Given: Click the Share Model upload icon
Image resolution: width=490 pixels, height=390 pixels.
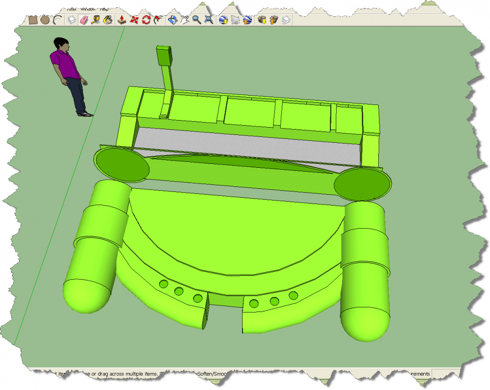Looking at the screenshot, I should [274, 20].
